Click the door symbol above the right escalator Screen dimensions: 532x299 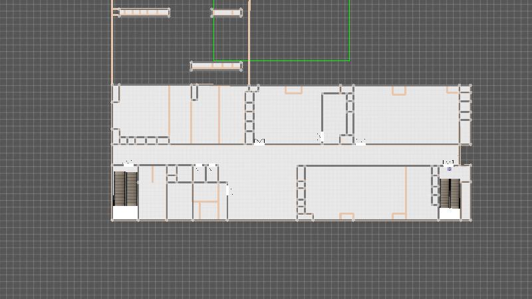coord(449,163)
